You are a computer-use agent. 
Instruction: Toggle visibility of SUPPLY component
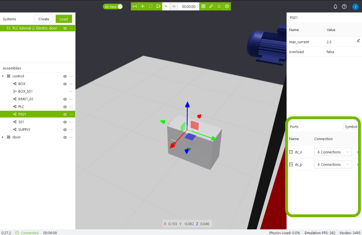[x=65, y=130]
